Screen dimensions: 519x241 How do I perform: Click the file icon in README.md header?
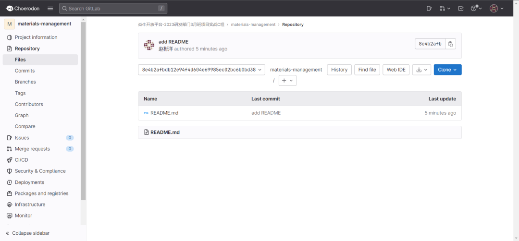tap(146, 132)
